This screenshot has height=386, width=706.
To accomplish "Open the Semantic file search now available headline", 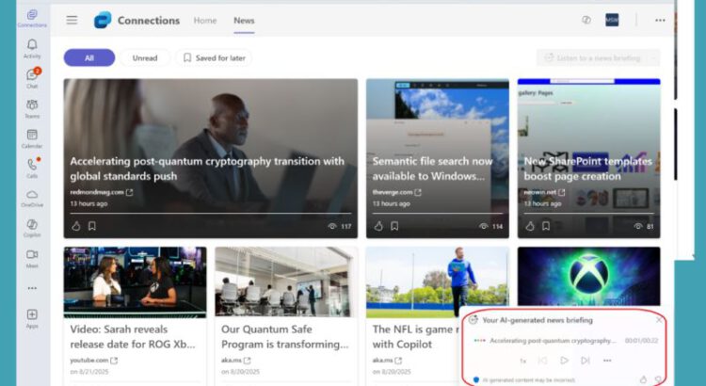I will click(x=432, y=169).
